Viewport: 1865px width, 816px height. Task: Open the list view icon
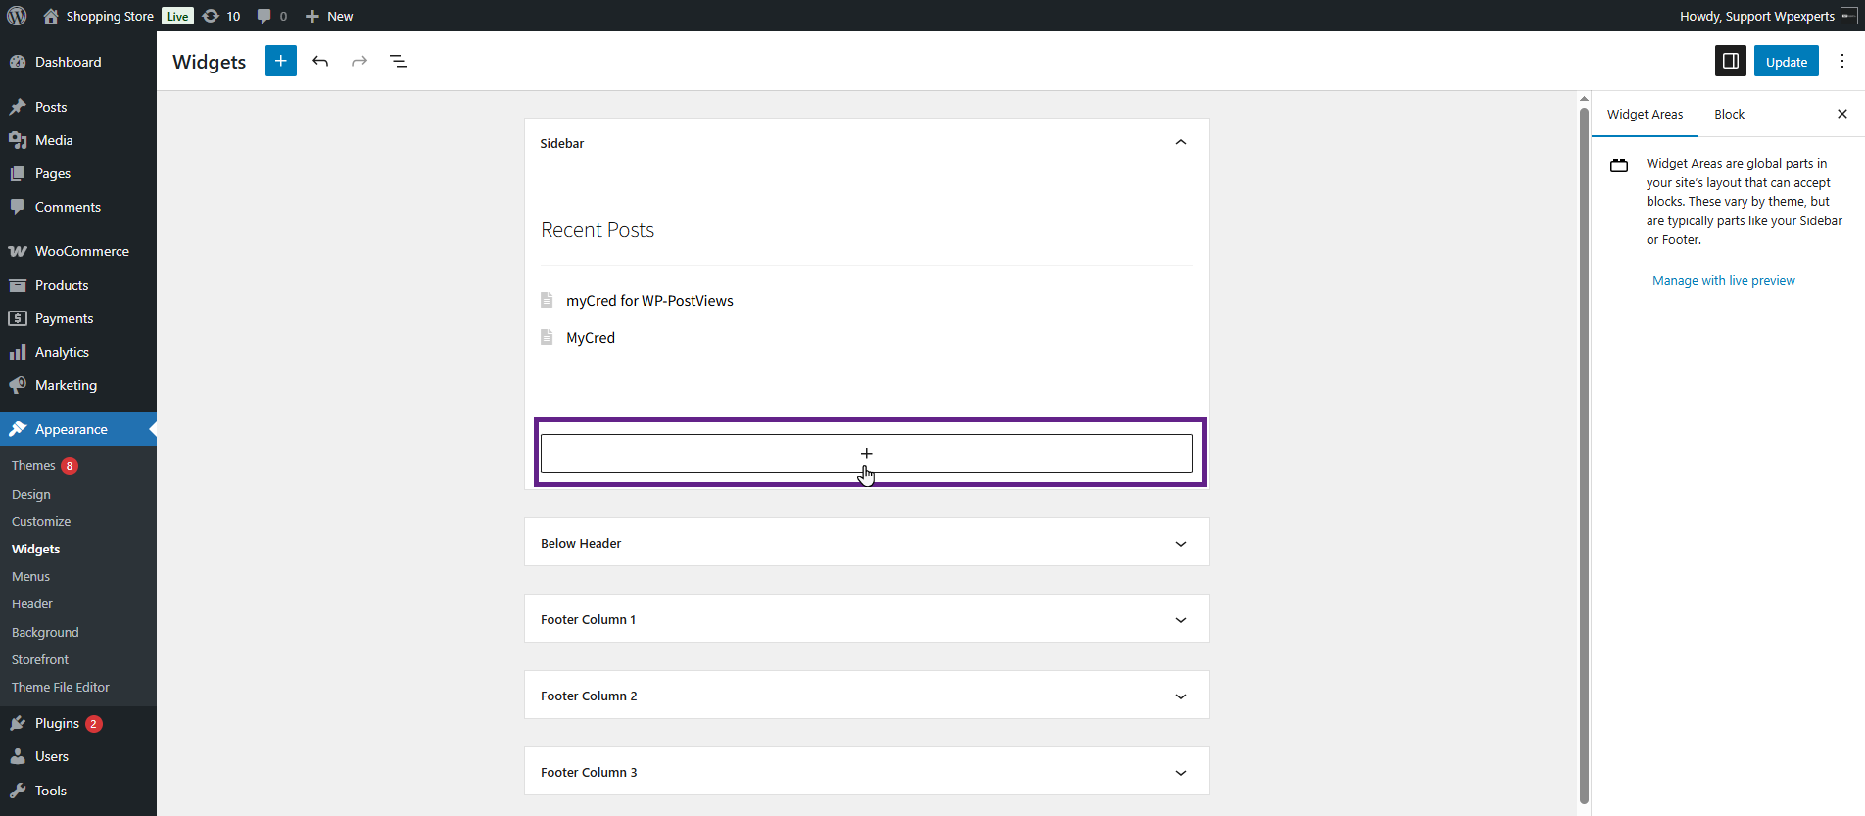[399, 61]
